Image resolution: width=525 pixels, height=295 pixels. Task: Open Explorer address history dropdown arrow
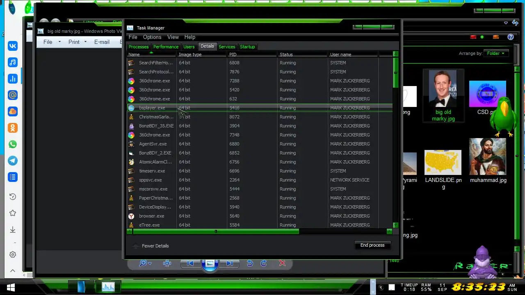pos(506,23)
